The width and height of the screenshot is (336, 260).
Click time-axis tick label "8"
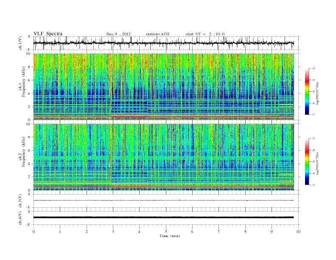[245, 232]
